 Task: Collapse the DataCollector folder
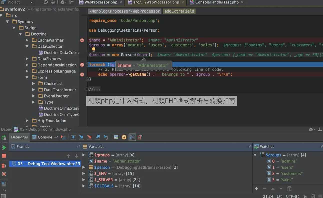click(x=27, y=46)
